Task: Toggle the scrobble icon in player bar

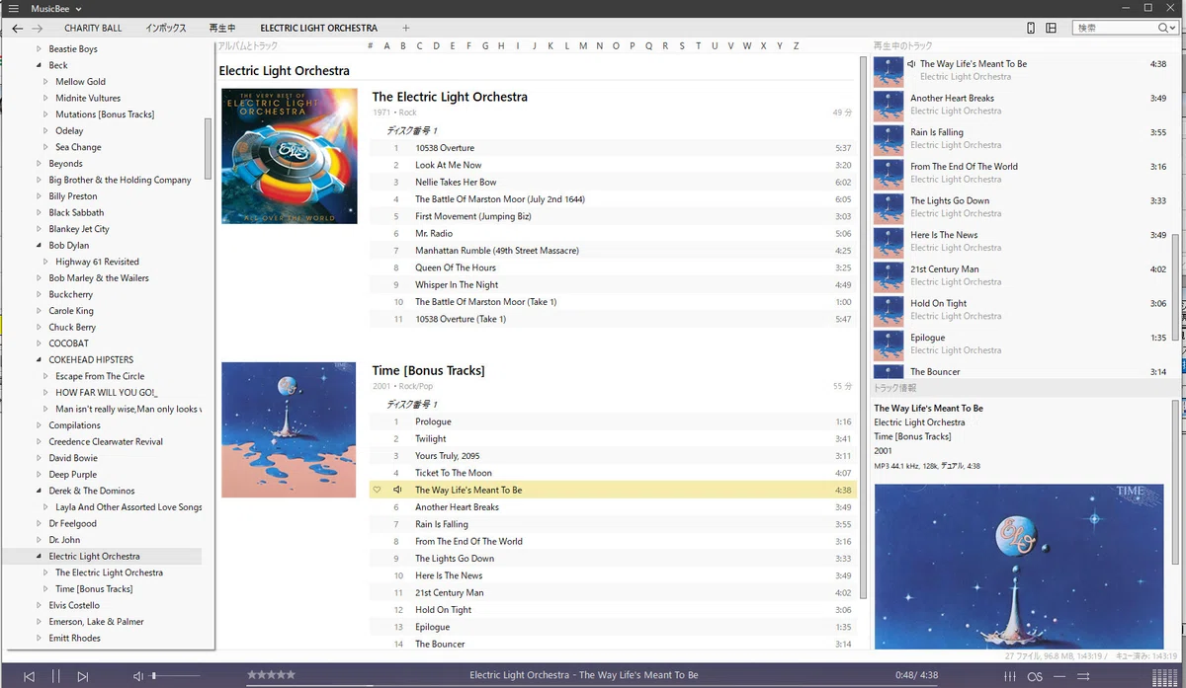Action: click(1035, 676)
